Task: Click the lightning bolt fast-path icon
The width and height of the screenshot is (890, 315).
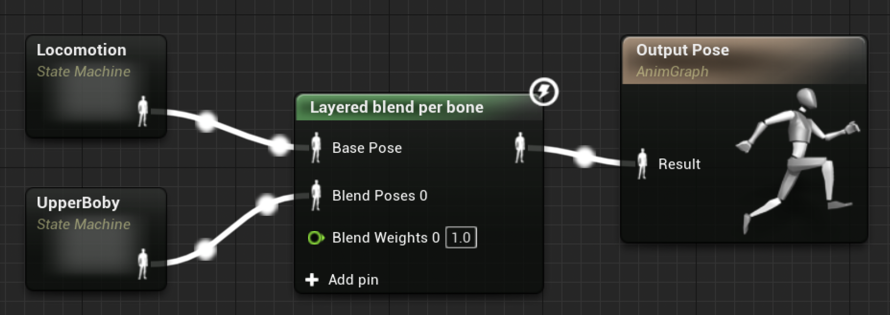Action: [544, 92]
